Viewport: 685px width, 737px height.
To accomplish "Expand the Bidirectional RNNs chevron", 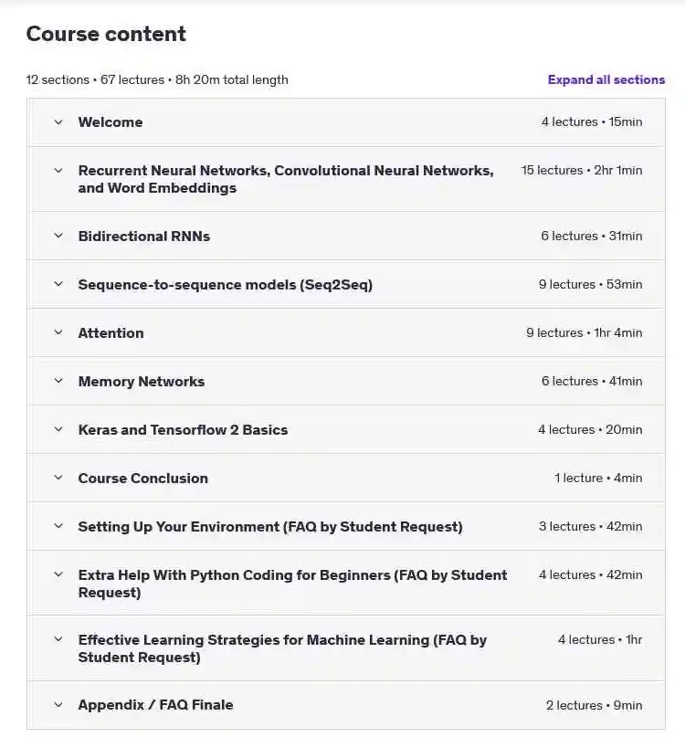I will (58, 236).
